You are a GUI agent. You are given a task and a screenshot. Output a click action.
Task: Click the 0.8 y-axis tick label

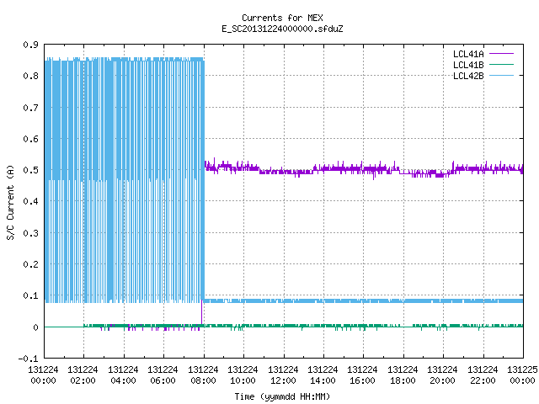(30, 76)
